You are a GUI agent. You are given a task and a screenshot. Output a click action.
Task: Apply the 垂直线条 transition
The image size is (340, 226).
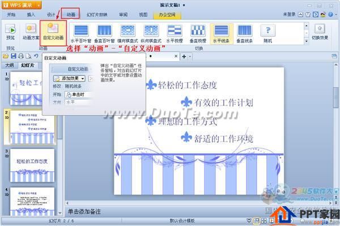coord(245,33)
